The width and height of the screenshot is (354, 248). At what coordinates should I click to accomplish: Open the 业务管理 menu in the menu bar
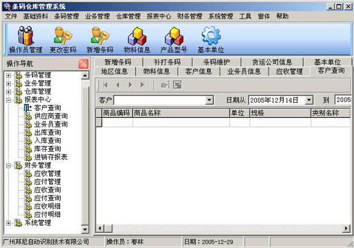click(97, 16)
